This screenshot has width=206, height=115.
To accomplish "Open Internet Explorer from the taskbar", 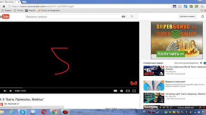I will pyautogui.click(x=12, y=112).
